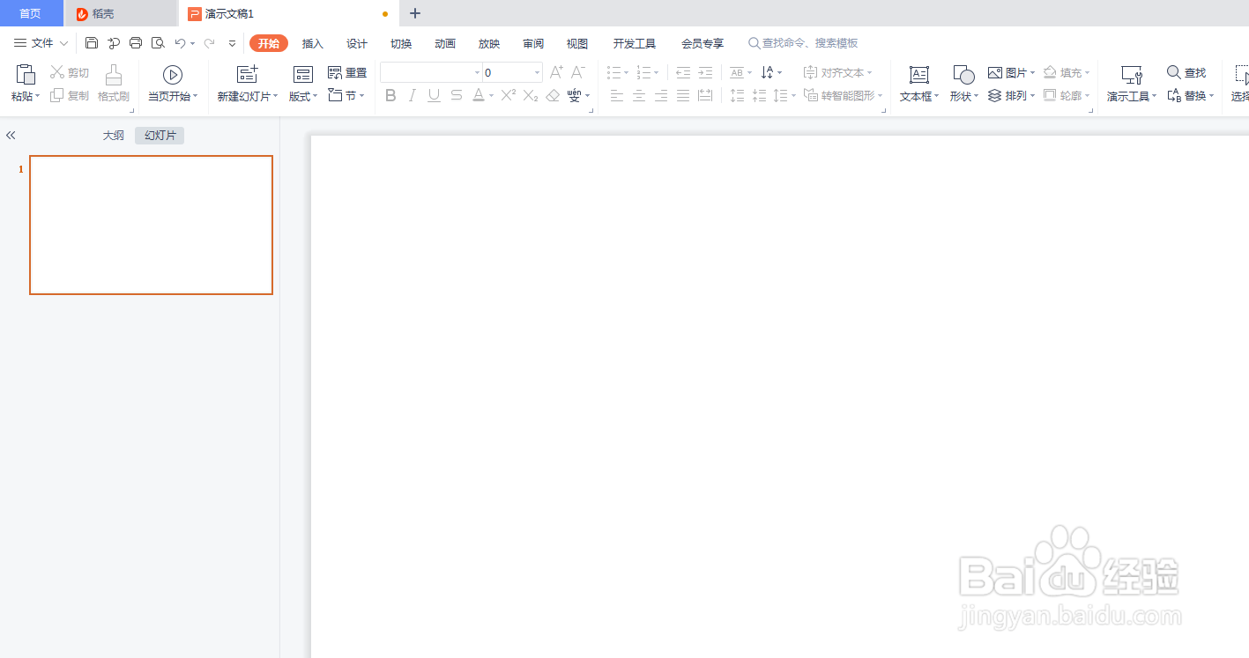Toggle Strikethrough formatting

[x=456, y=95]
